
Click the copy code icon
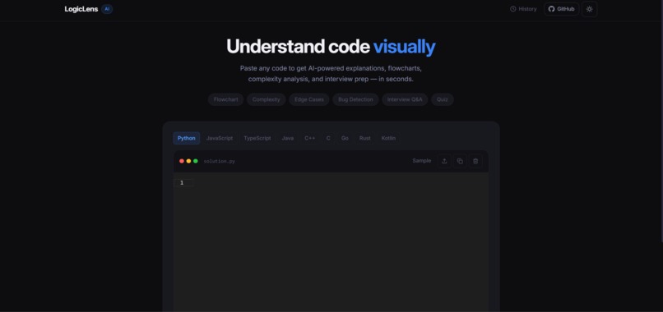[460, 161]
